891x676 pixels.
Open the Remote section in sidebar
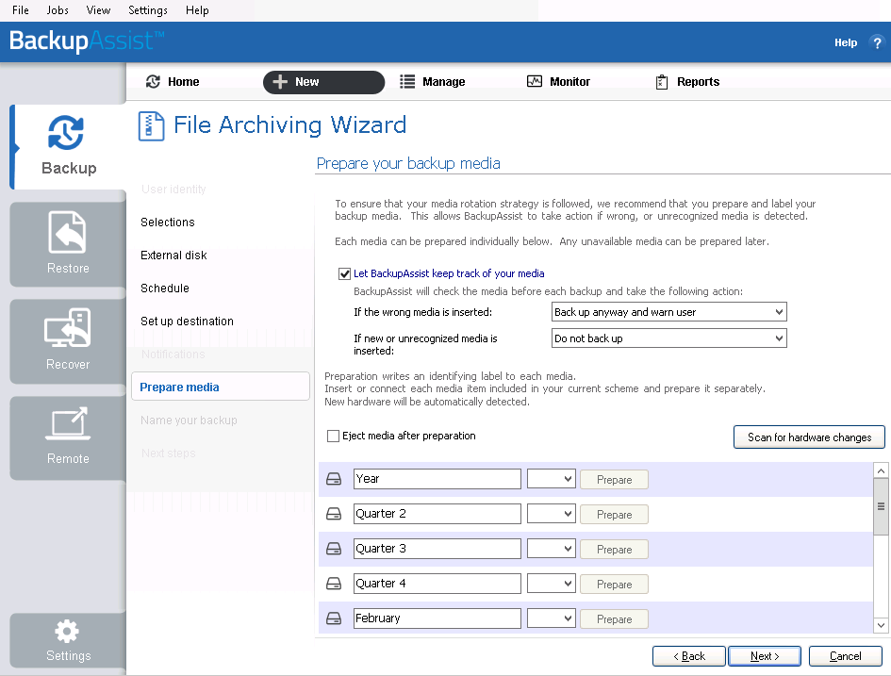tap(68, 437)
